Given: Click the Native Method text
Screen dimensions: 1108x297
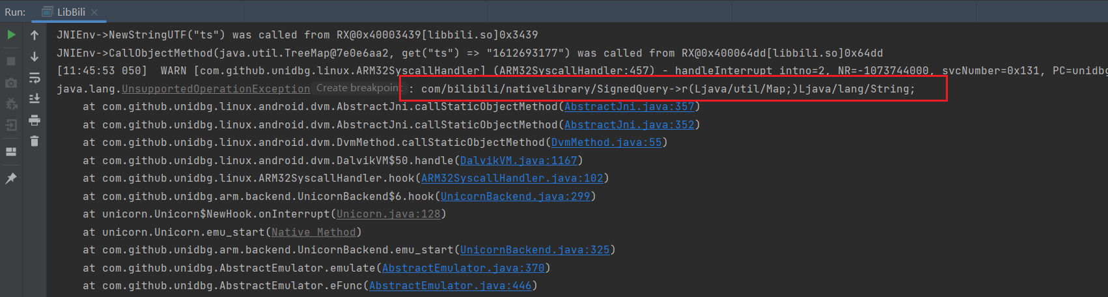Looking at the screenshot, I should [x=313, y=232].
